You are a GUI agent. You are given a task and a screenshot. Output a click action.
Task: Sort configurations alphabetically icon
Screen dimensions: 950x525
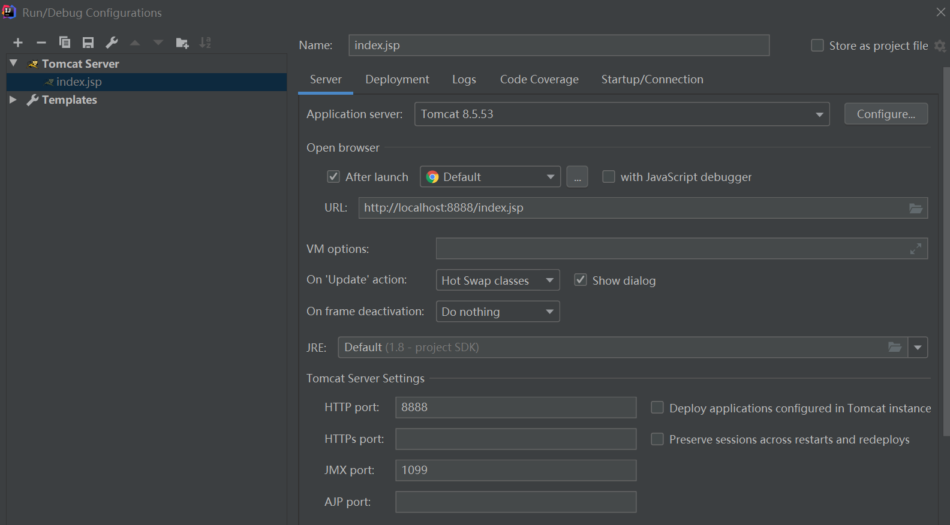click(x=205, y=43)
